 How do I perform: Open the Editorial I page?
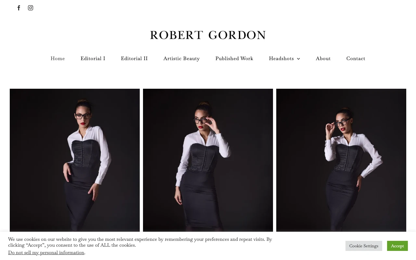(93, 58)
